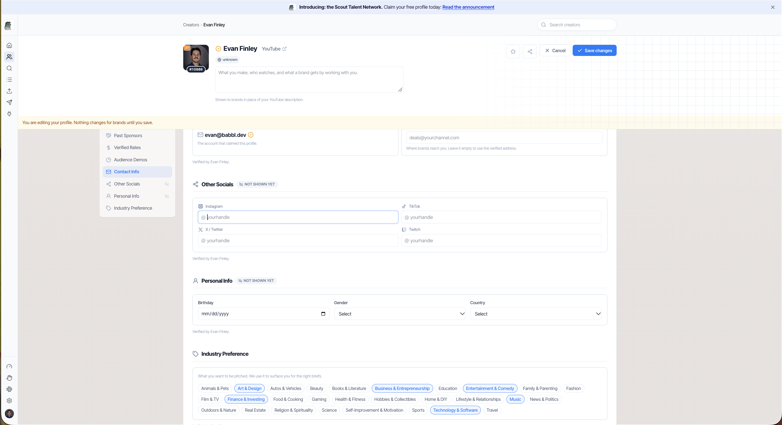Click the share icon button by Cancel

(530, 51)
